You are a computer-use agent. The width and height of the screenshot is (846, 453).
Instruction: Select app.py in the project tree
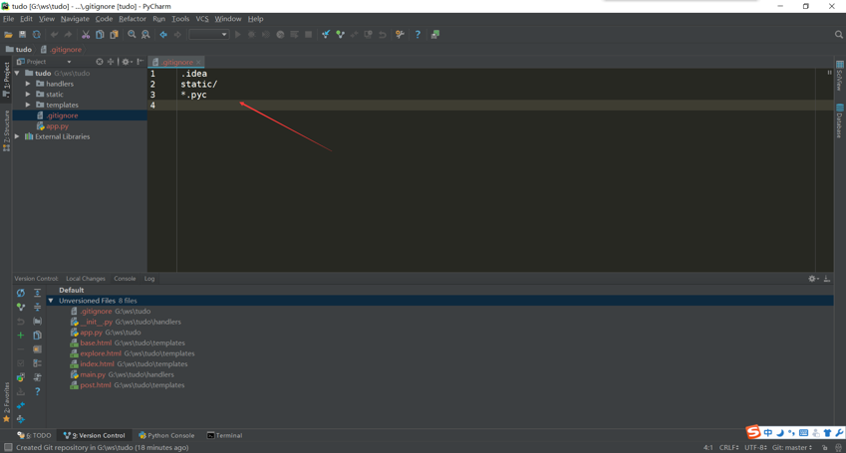point(57,126)
